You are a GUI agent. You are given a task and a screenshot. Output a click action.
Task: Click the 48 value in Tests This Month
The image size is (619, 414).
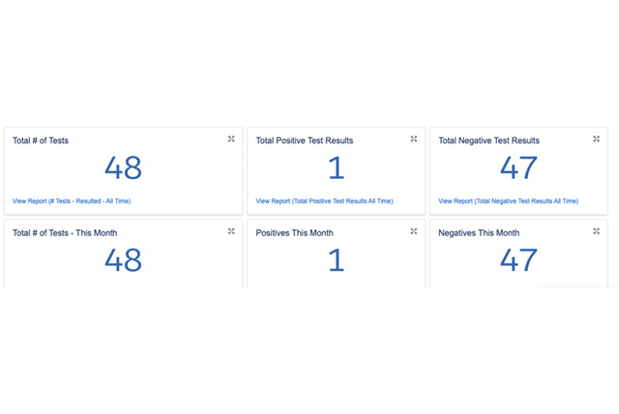pos(123,260)
